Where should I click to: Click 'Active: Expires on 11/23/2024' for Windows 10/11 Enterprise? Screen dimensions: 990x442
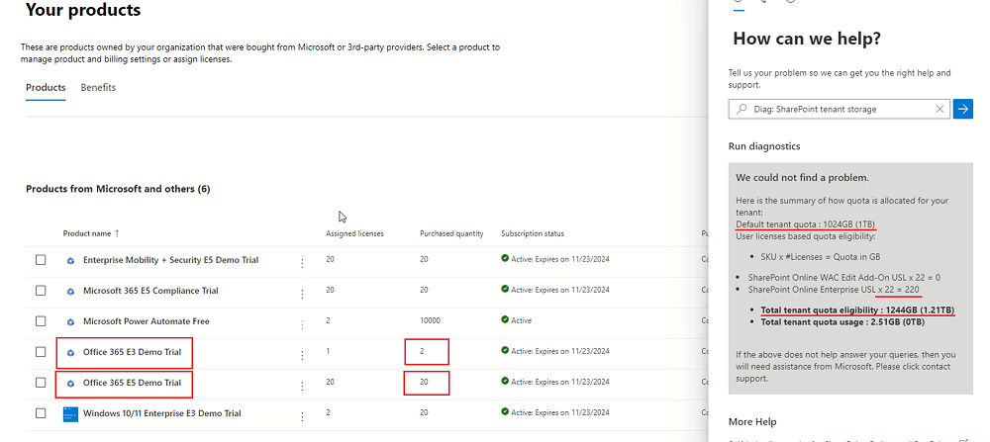point(560,413)
